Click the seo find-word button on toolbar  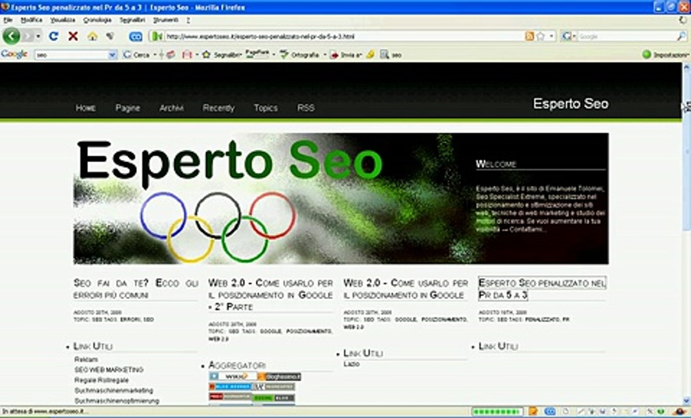pyautogui.click(x=391, y=55)
